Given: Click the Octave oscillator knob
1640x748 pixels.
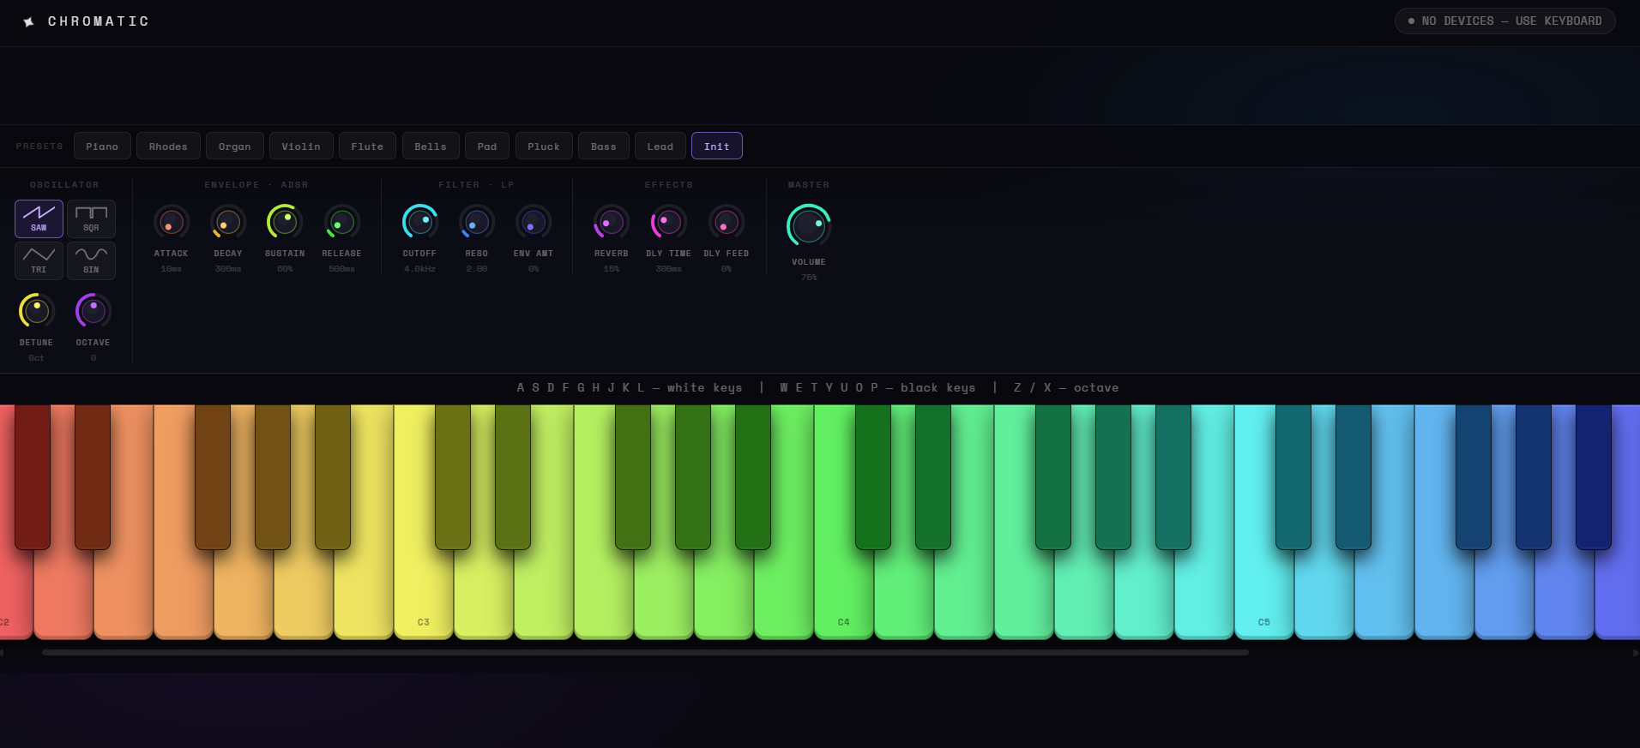Looking at the screenshot, I should pyautogui.click(x=93, y=311).
